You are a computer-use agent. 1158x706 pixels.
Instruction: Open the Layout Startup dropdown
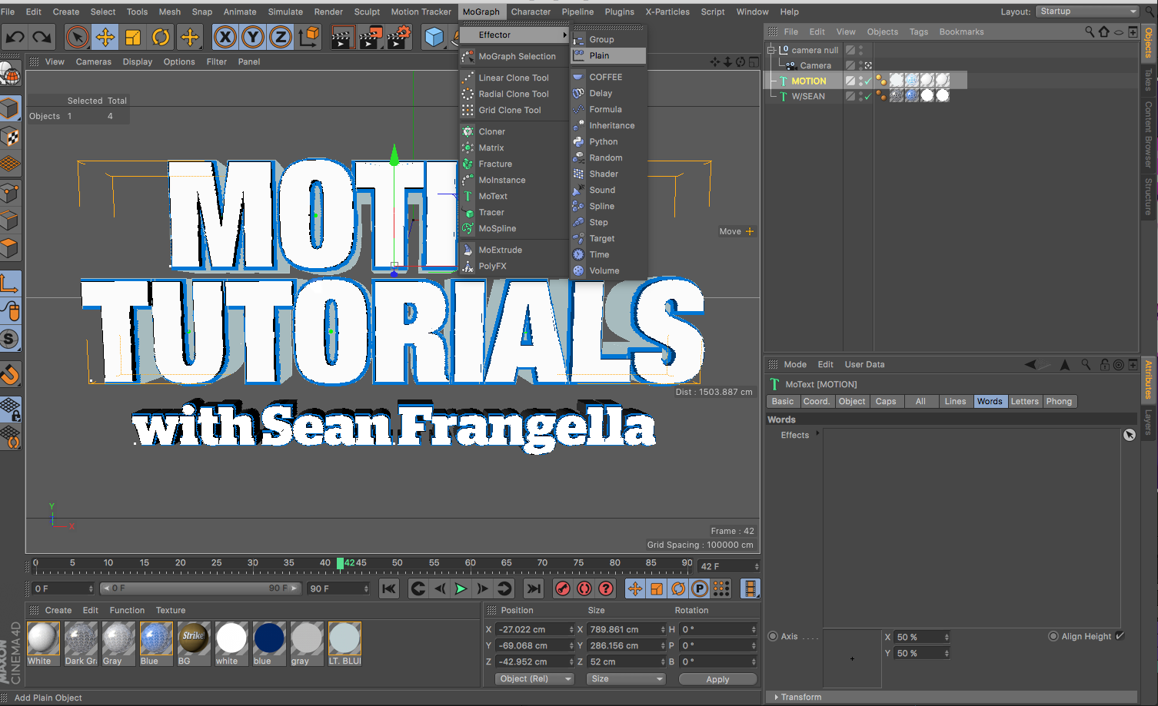(x=1088, y=12)
